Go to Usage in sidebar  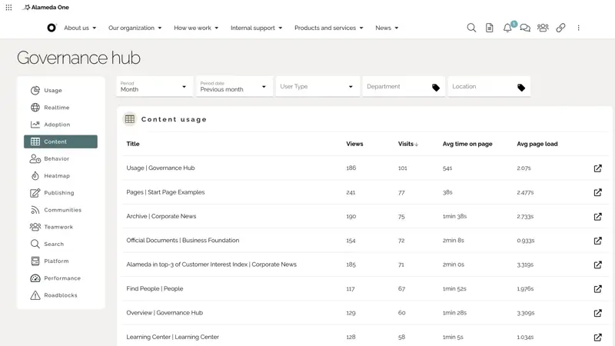61,90
